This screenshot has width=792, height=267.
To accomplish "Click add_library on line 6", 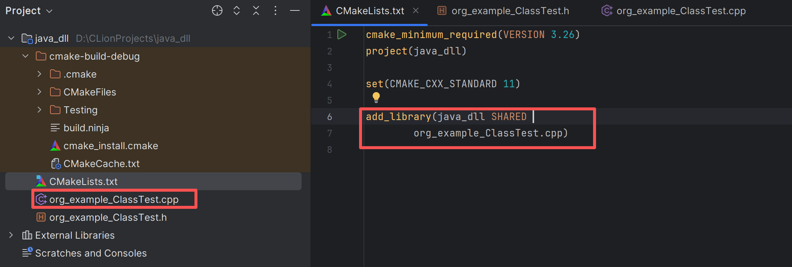I will pyautogui.click(x=399, y=117).
